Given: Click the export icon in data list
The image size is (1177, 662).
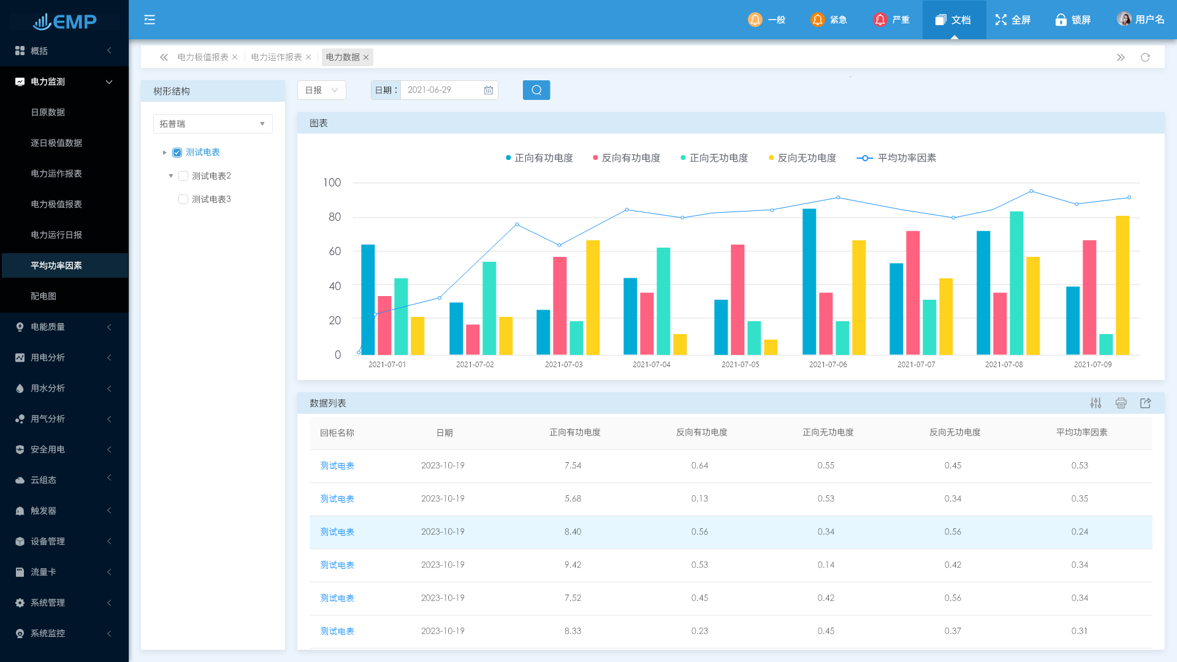Looking at the screenshot, I should [x=1145, y=403].
